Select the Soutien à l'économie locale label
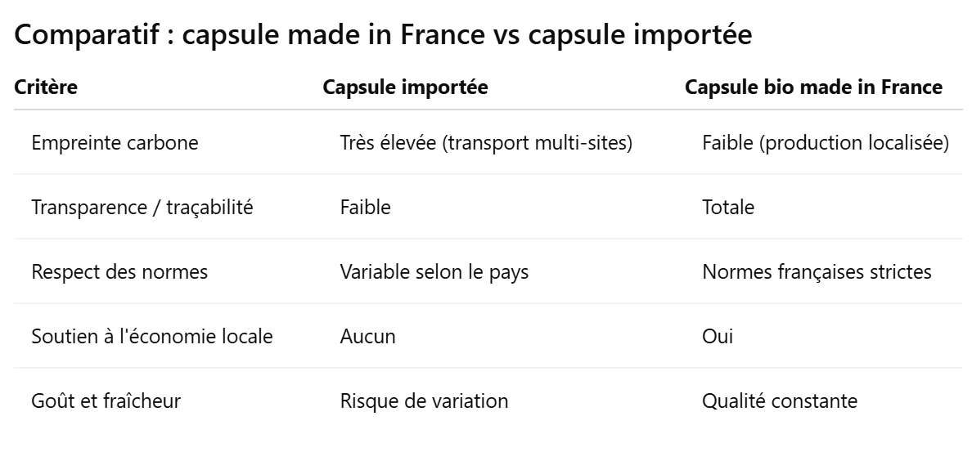The height and width of the screenshot is (461, 972). 152,336
